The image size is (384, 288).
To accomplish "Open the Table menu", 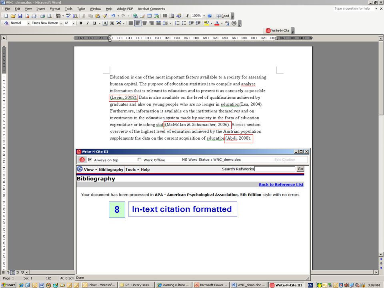I will [81, 9].
